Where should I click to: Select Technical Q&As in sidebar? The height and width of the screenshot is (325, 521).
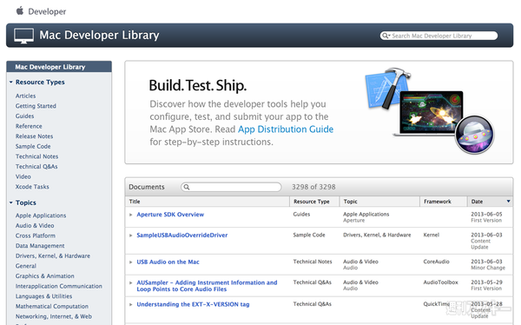click(x=36, y=166)
